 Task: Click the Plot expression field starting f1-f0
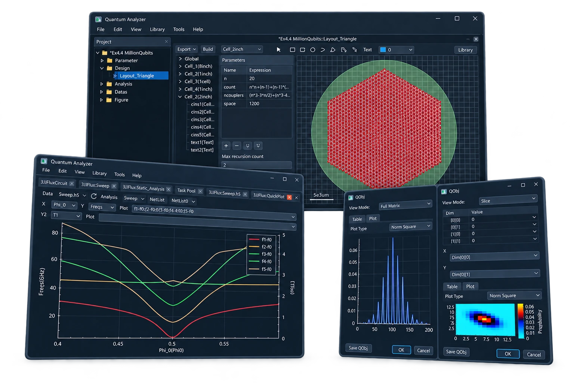click(x=214, y=213)
